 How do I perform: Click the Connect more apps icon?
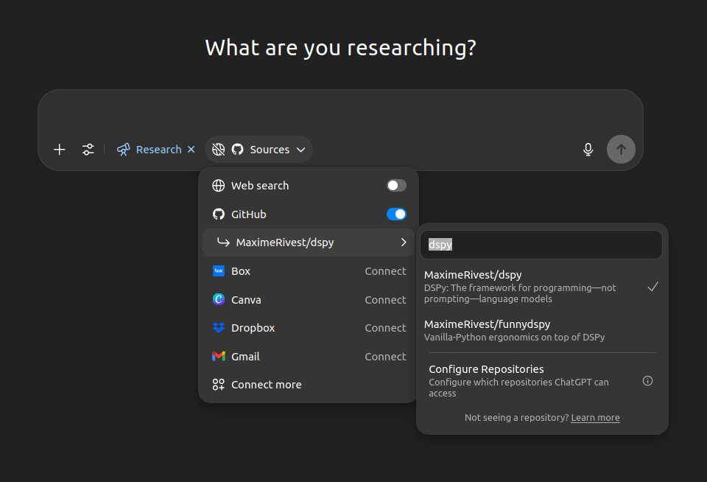[219, 385]
